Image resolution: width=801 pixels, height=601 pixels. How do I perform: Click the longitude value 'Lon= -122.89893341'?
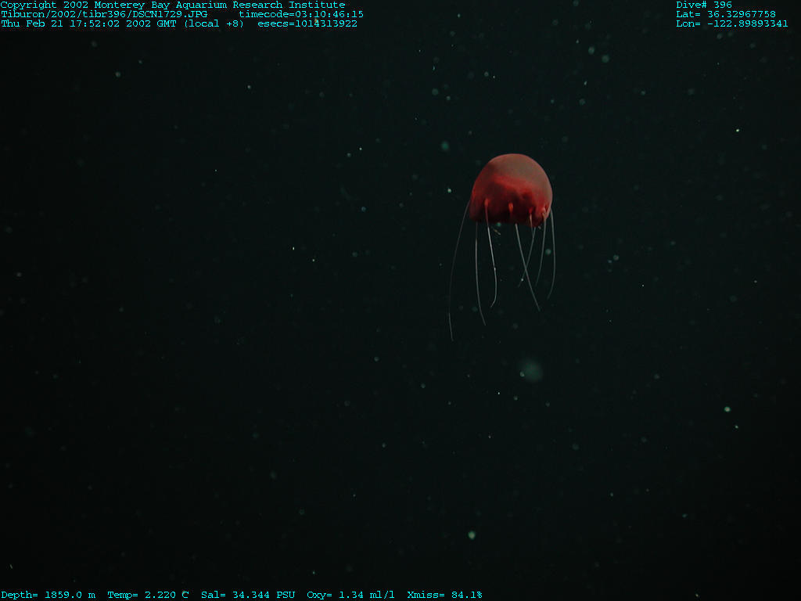pyautogui.click(x=731, y=23)
